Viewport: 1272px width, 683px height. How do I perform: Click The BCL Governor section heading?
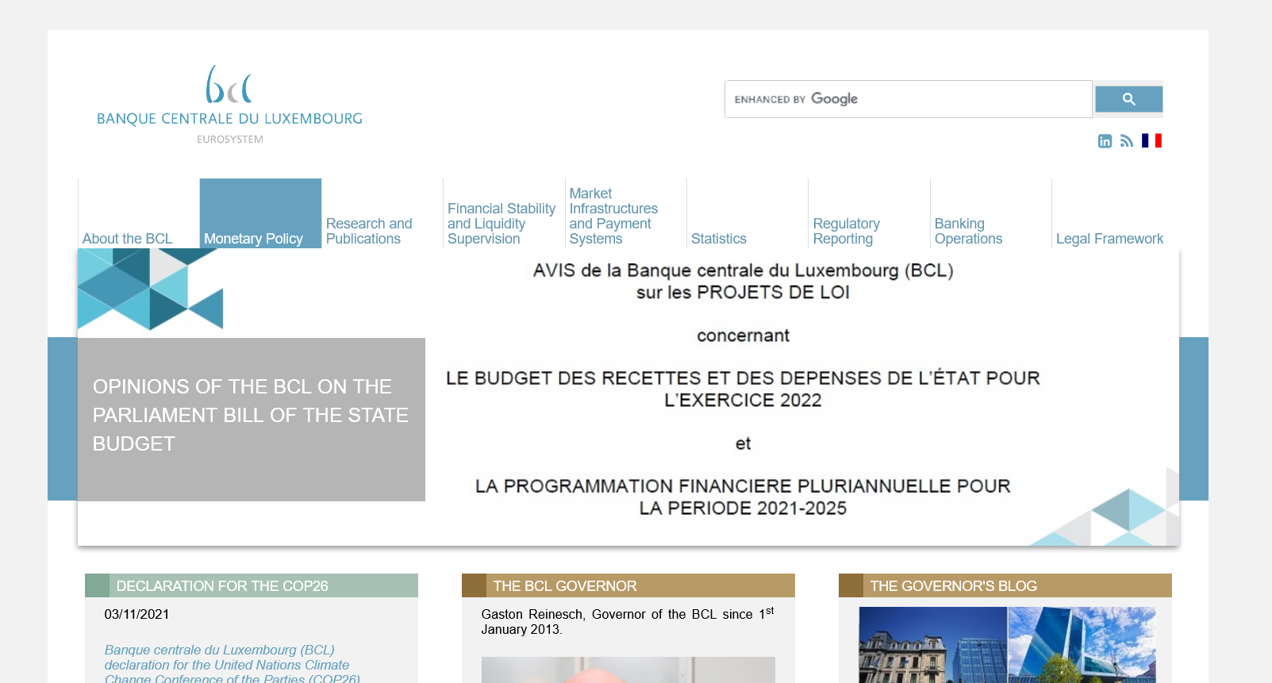click(565, 586)
